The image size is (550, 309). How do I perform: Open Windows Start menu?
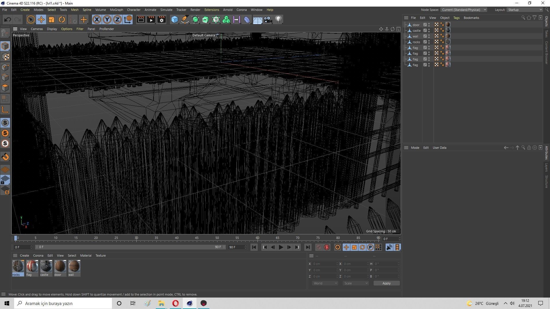click(7, 303)
